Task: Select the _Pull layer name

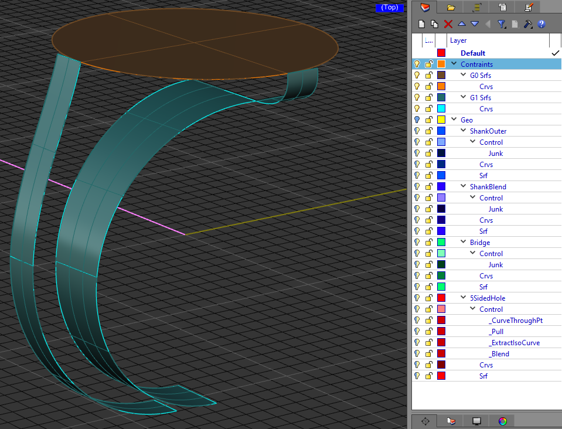Action: coord(496,332)
